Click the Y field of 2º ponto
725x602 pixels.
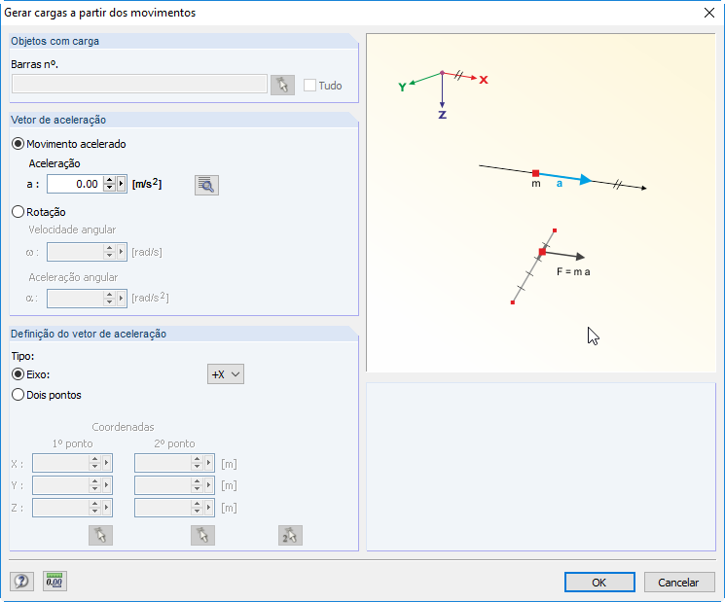[163, 485]
